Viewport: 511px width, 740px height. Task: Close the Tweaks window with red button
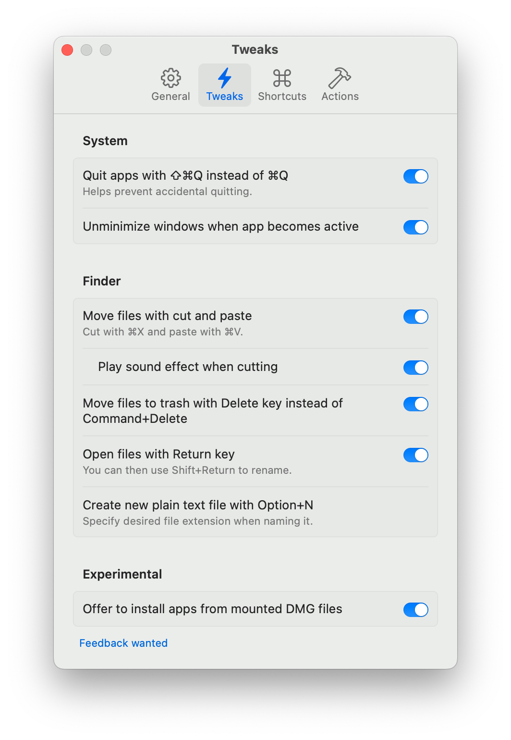click(67, 50)
